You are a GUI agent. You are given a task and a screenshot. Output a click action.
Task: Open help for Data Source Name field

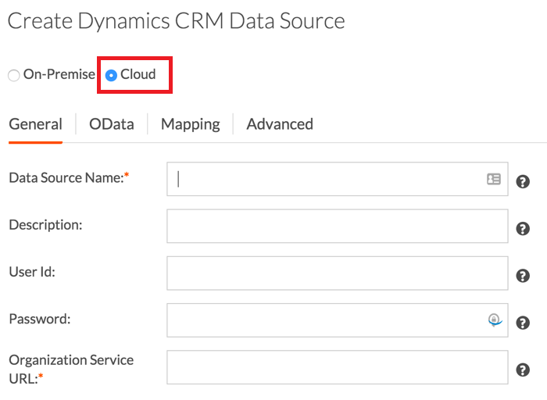[524, 182]
